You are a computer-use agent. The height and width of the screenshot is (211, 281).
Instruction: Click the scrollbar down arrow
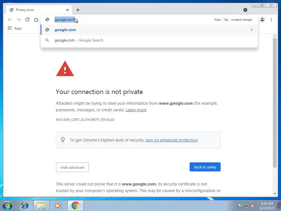click(275, 194)
